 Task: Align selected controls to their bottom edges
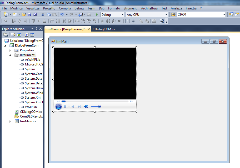45,21
